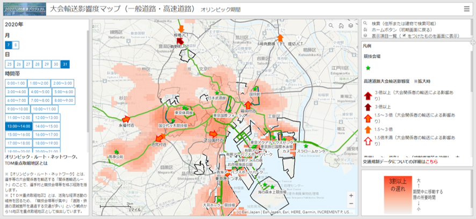Open the こちら traffic regulation link
Viewport: 476px width, 219px height.
point(431,161)
